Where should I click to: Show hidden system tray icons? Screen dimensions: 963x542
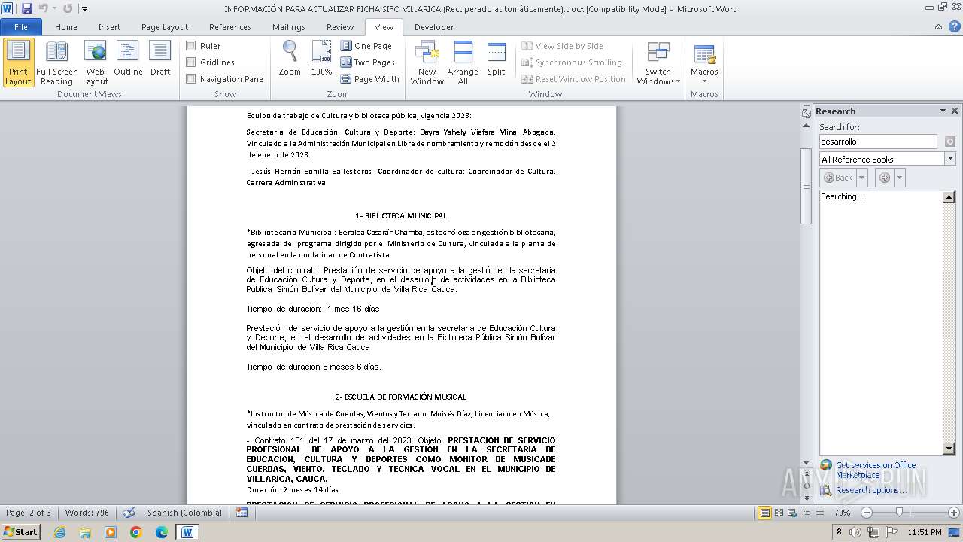[839, 531]
